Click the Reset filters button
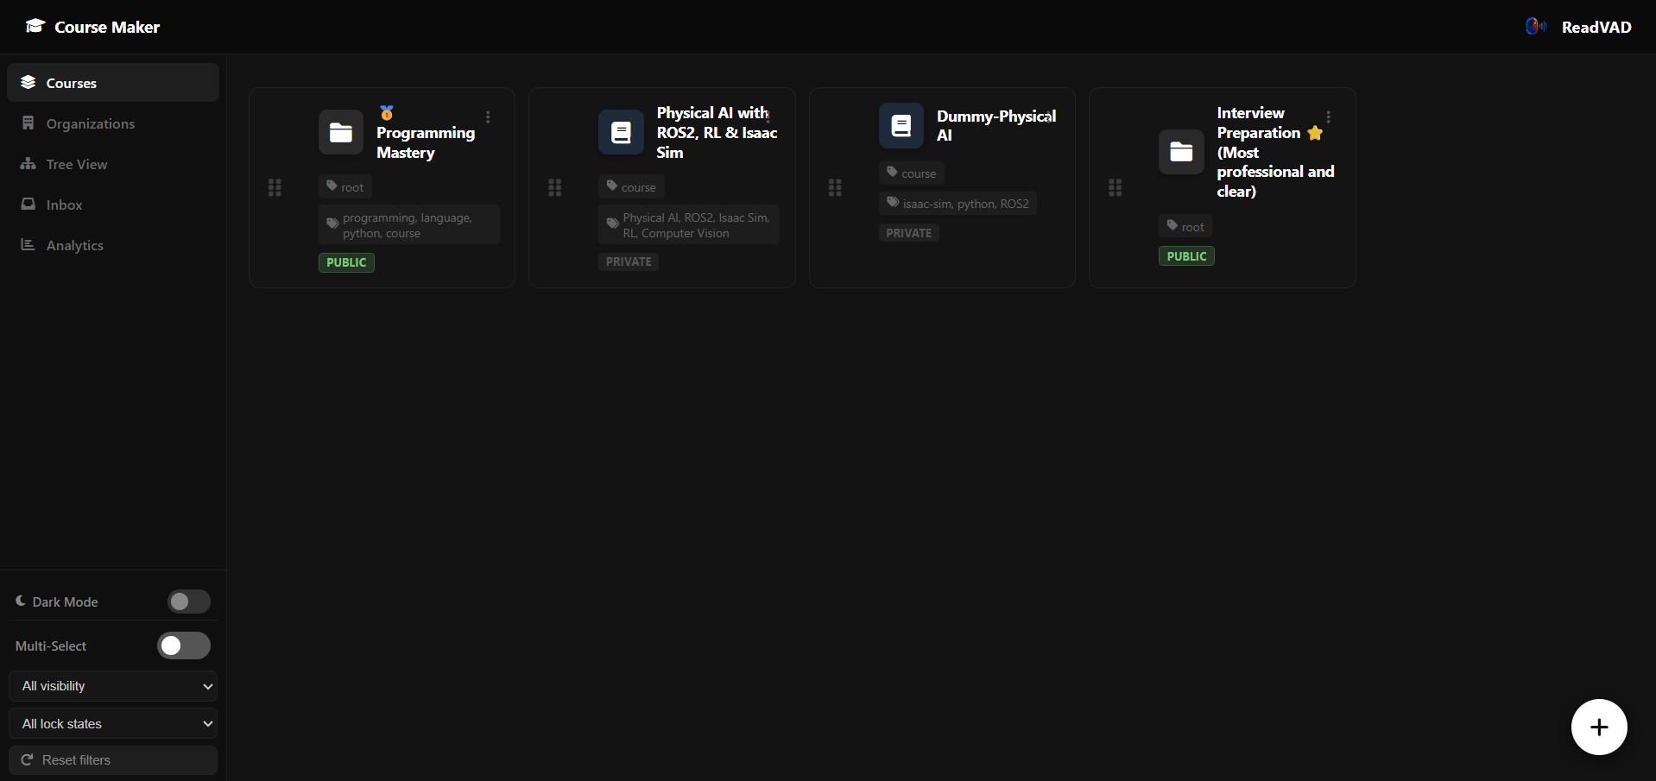The height and width of the screenshot is (781, 1656). [113, 760]
